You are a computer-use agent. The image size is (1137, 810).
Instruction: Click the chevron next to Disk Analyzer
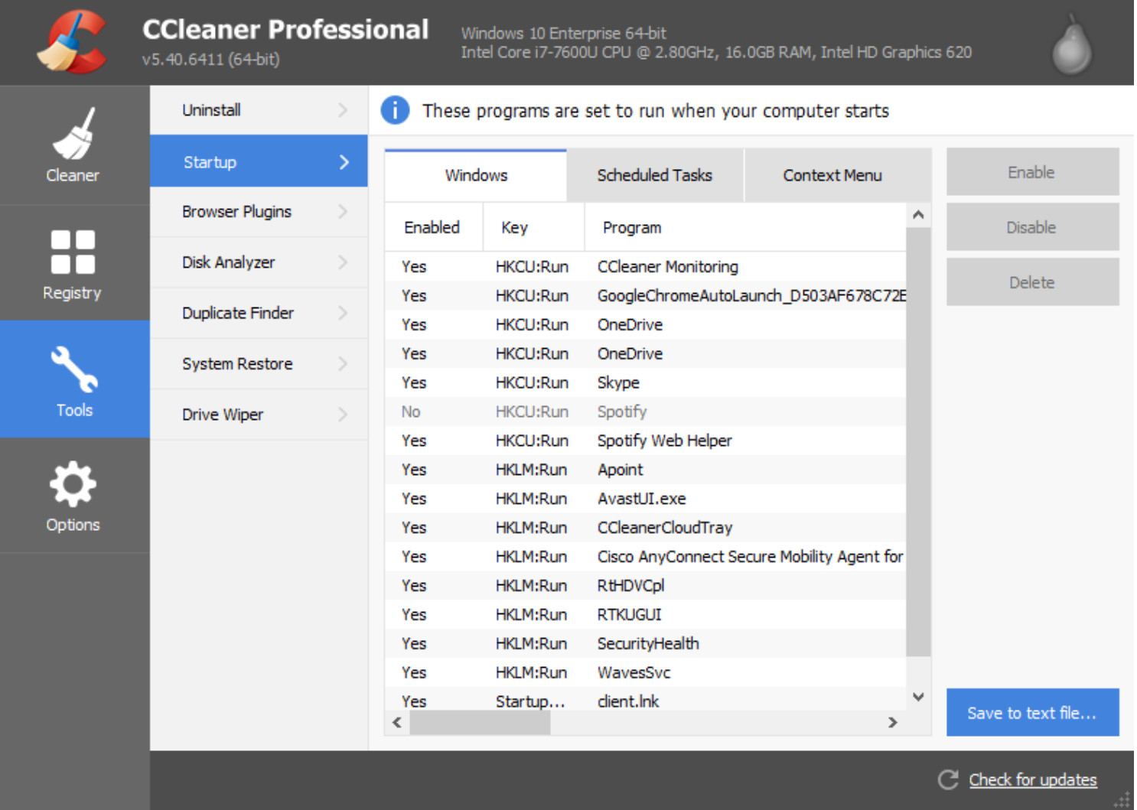[343, 262]
